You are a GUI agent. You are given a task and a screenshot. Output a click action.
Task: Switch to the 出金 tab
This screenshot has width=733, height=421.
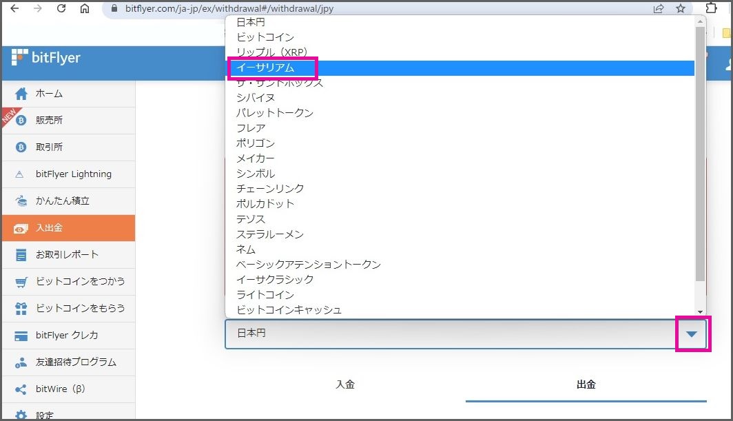tap(586, 384)
